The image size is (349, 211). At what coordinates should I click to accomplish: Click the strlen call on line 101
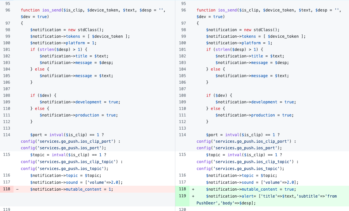(45, 49)
